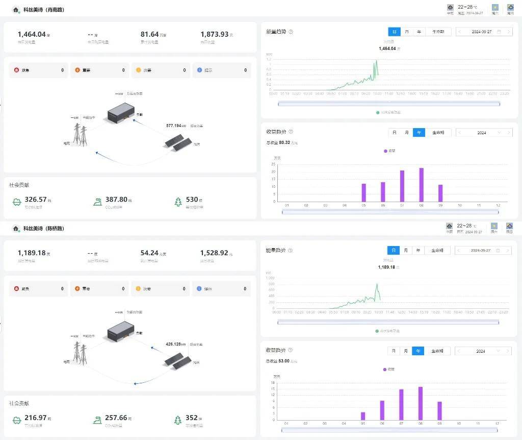This screenshot has height=440, width=522.
Task: Click the help icon beside 陈桥路 收益趋势
Action: 290,350
